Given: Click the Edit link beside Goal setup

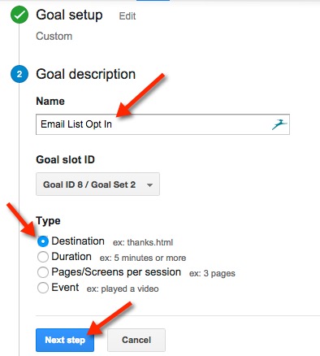Looking at the screenshot, I should point(128,16).
